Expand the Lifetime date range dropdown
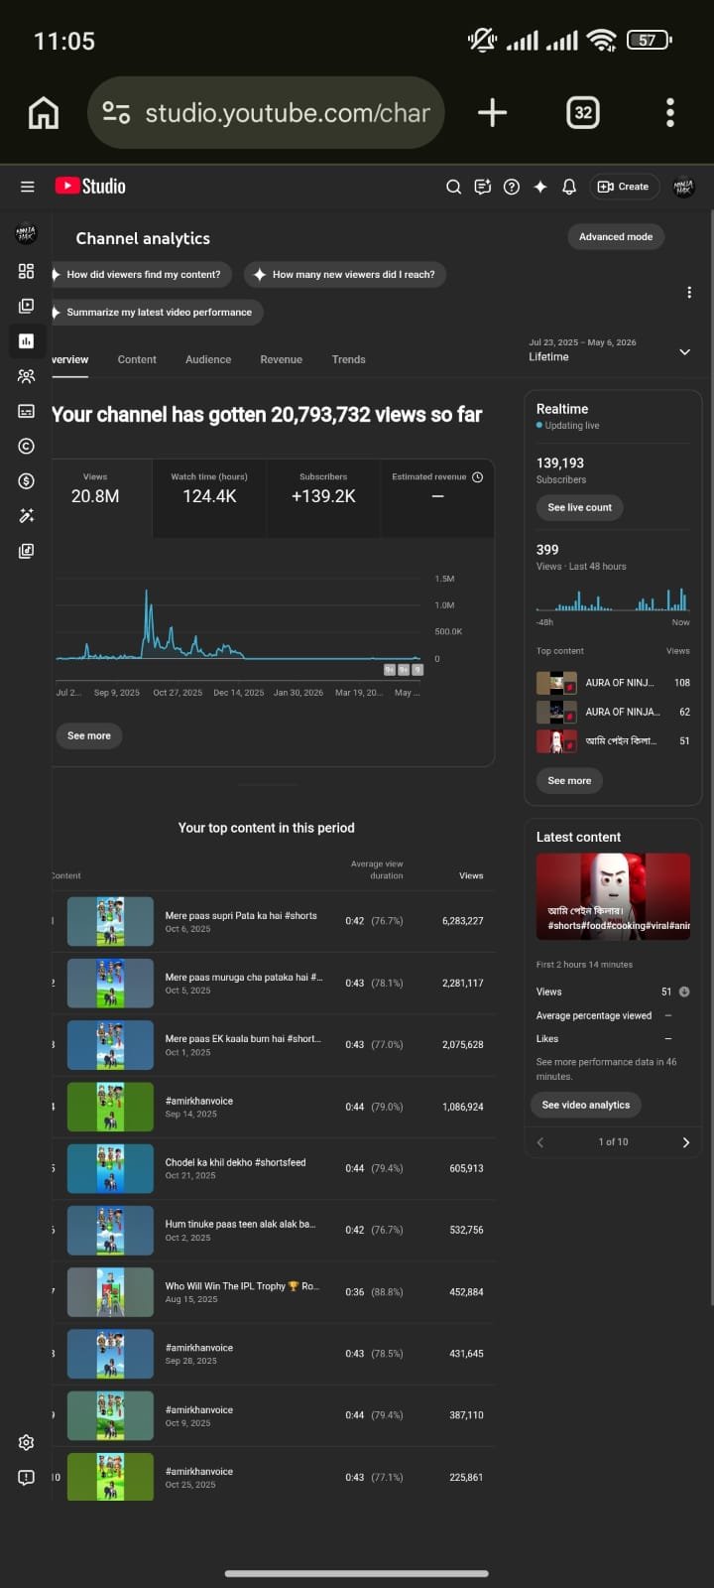Screen dimensions: 714x1588 [x=610, y=350]
